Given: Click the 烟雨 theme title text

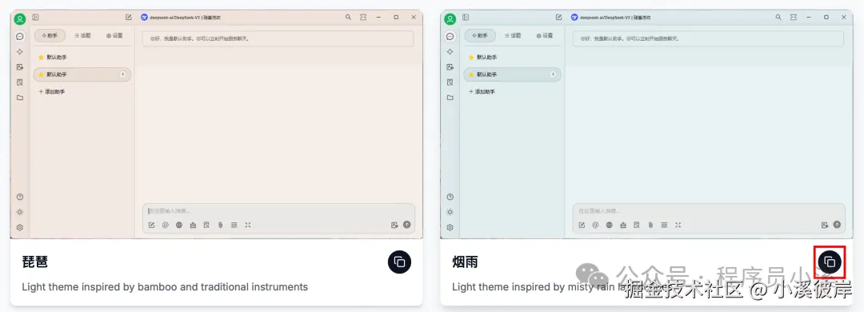Looking at the screenshot, I should 465,262.
